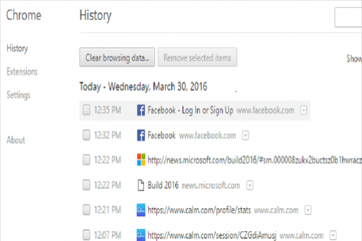Click the Facebook favicon on 12:35 PM entry
362x241 pixels.
pyautogui.click(x=141, y=110)
